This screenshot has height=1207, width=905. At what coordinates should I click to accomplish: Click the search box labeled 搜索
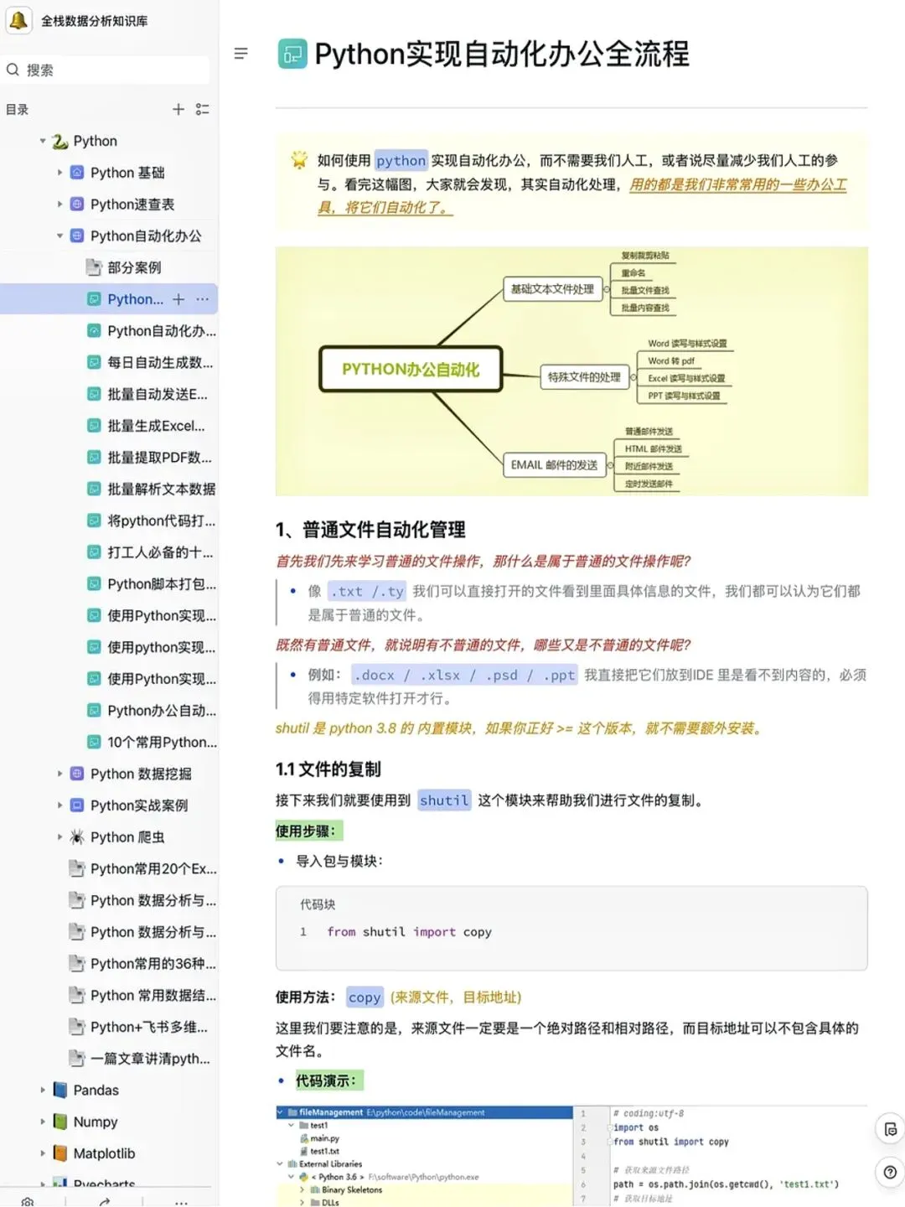(x=106, y=70)
